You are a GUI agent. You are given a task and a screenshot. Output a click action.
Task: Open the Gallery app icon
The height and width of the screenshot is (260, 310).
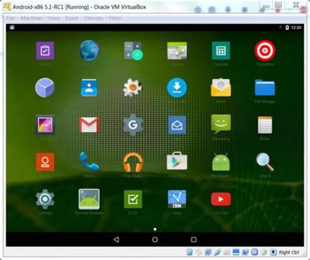click(x=45, y=125)
